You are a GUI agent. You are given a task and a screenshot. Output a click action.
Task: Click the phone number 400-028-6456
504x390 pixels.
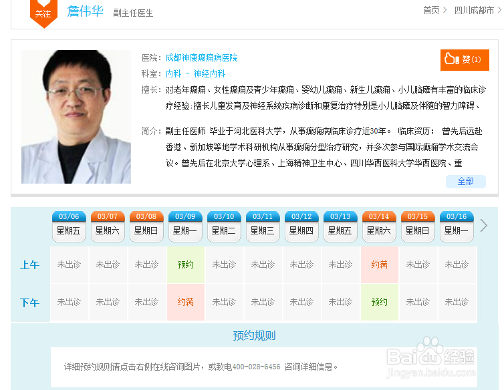pyautogui.click(x=256, y=367)
